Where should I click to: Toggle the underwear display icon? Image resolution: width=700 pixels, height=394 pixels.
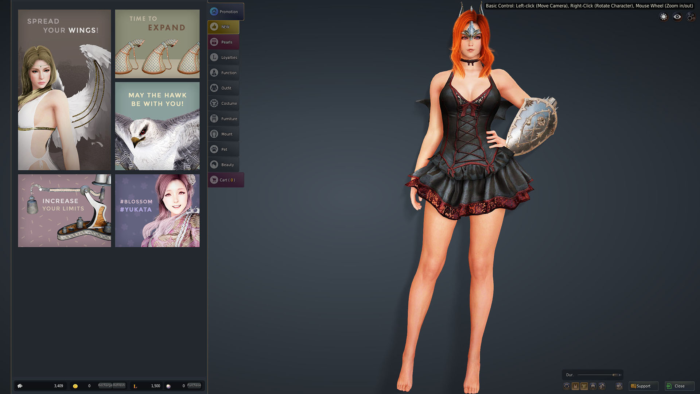[575, 386]
